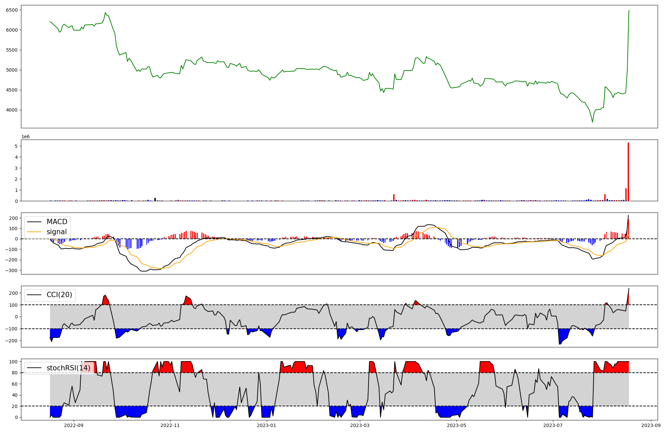Click the 6500 price axis label
667x433 pixels.
(12, 10)
